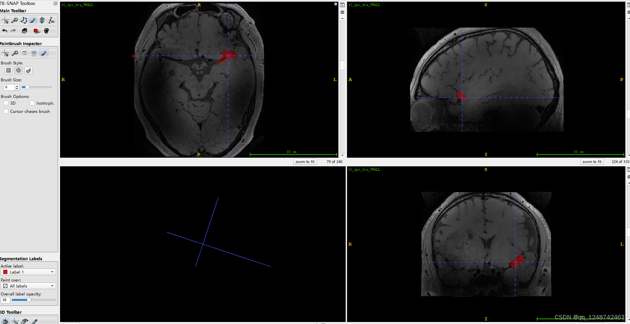Click the coronal view image name label
Image resolution: width=630 pixels, height=324 pixels.
click(364, 170)
